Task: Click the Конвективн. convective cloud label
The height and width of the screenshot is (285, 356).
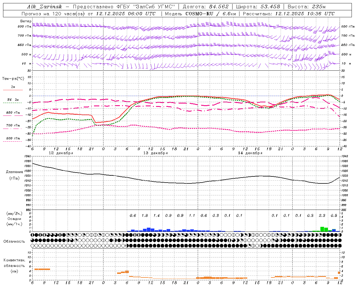Action: tap(14, 260)
